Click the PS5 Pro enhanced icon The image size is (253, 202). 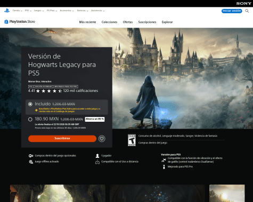click(x=164, y=167)
